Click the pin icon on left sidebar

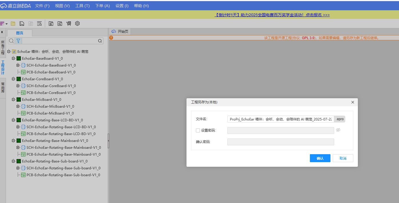[2, 32]
